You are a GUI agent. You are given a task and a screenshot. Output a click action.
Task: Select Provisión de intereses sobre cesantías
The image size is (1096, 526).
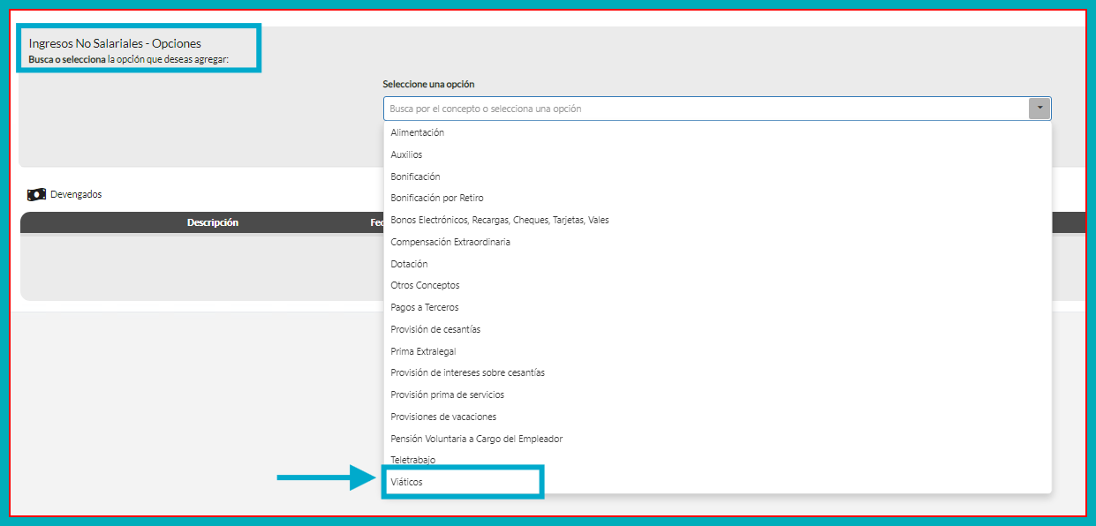pyautogui.click(x=717, y=372)
